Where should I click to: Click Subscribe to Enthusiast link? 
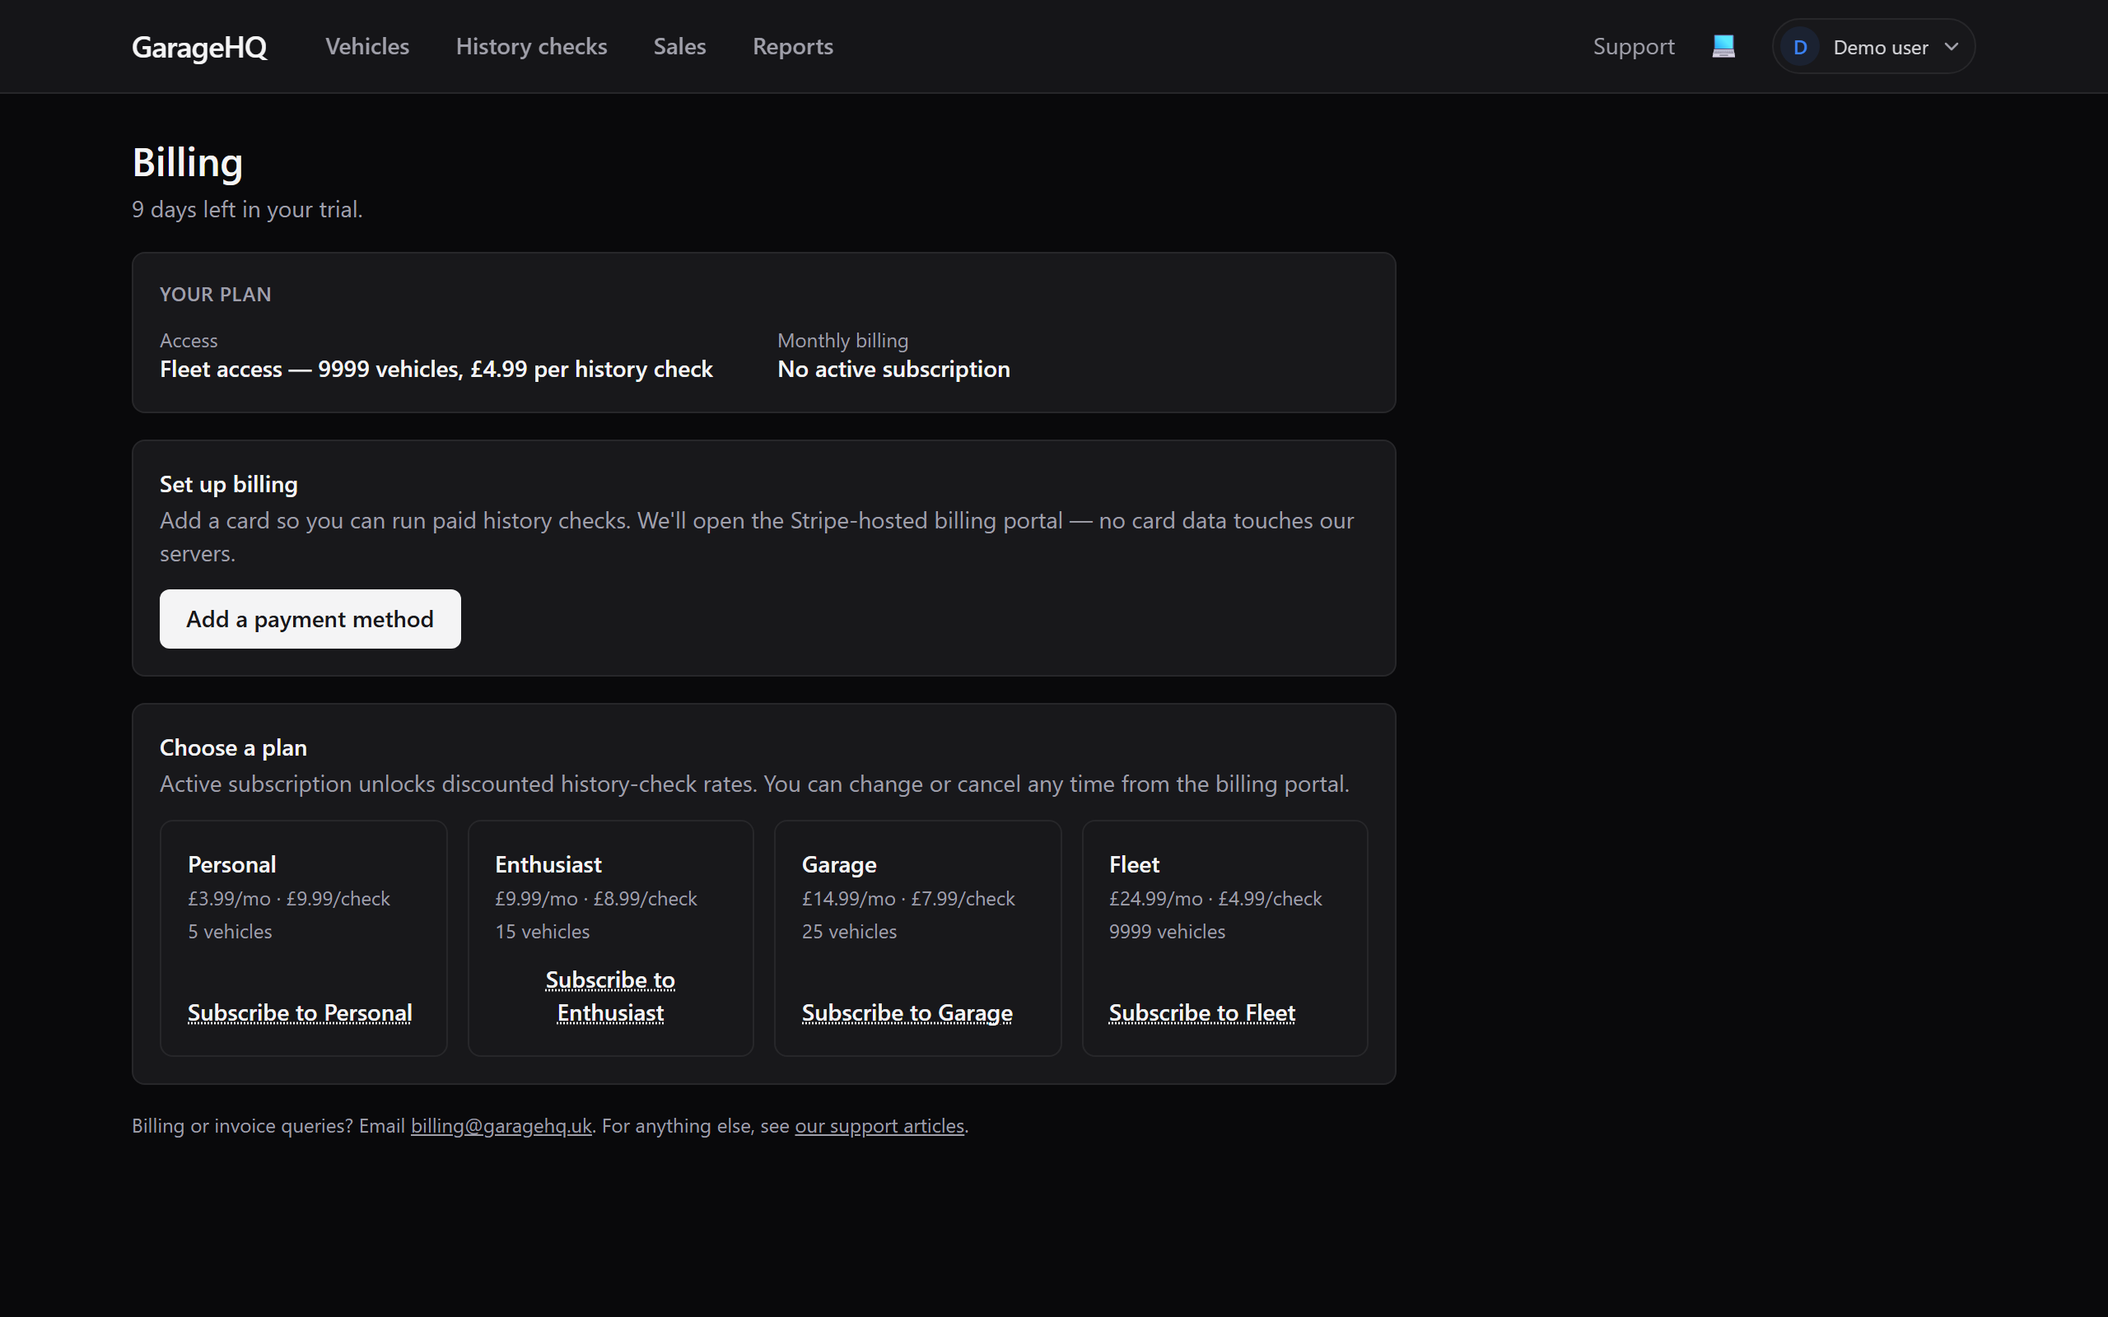[609, 996]
